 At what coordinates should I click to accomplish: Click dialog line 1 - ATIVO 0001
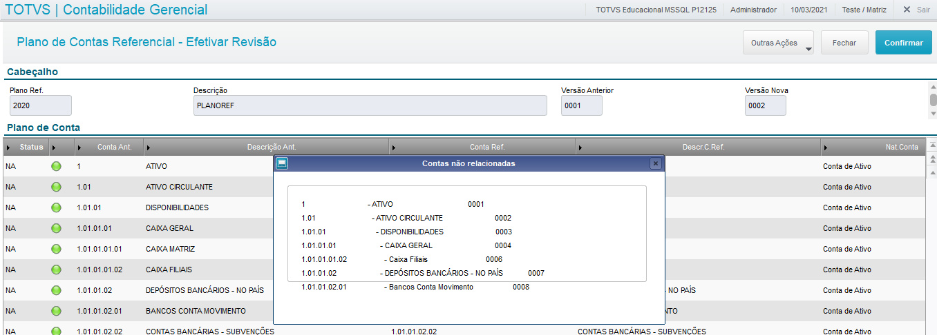[392, 204]
